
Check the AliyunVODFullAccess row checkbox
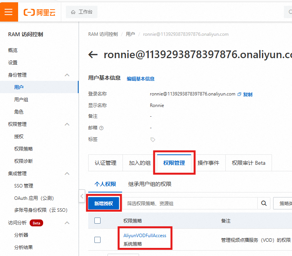(97, 240)
